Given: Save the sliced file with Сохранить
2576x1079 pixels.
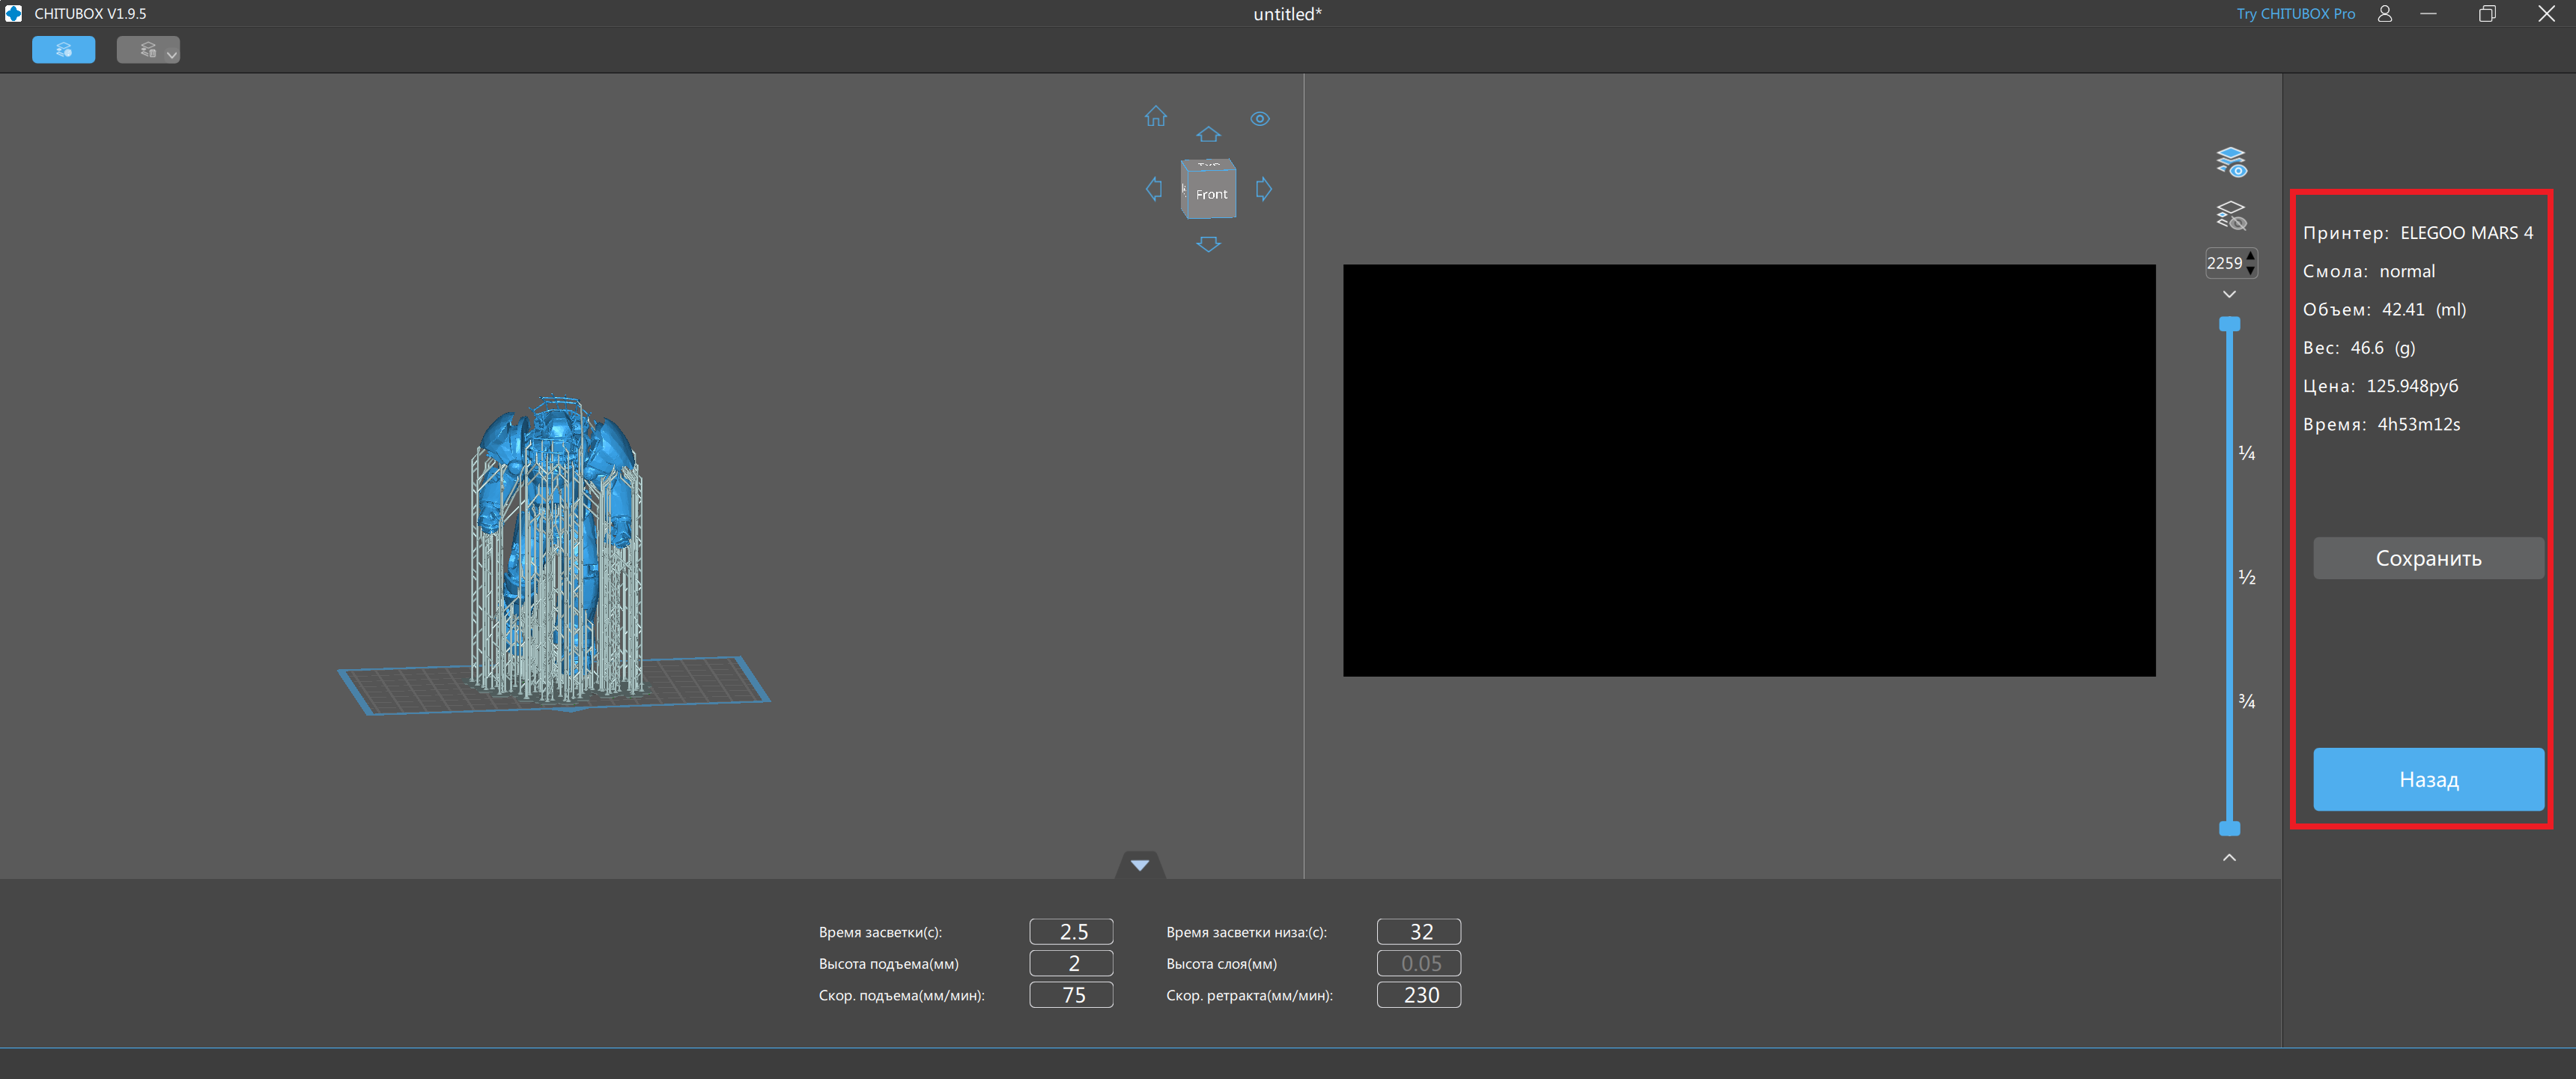Looking at the screenshot, I should (x=2428, y=558).
